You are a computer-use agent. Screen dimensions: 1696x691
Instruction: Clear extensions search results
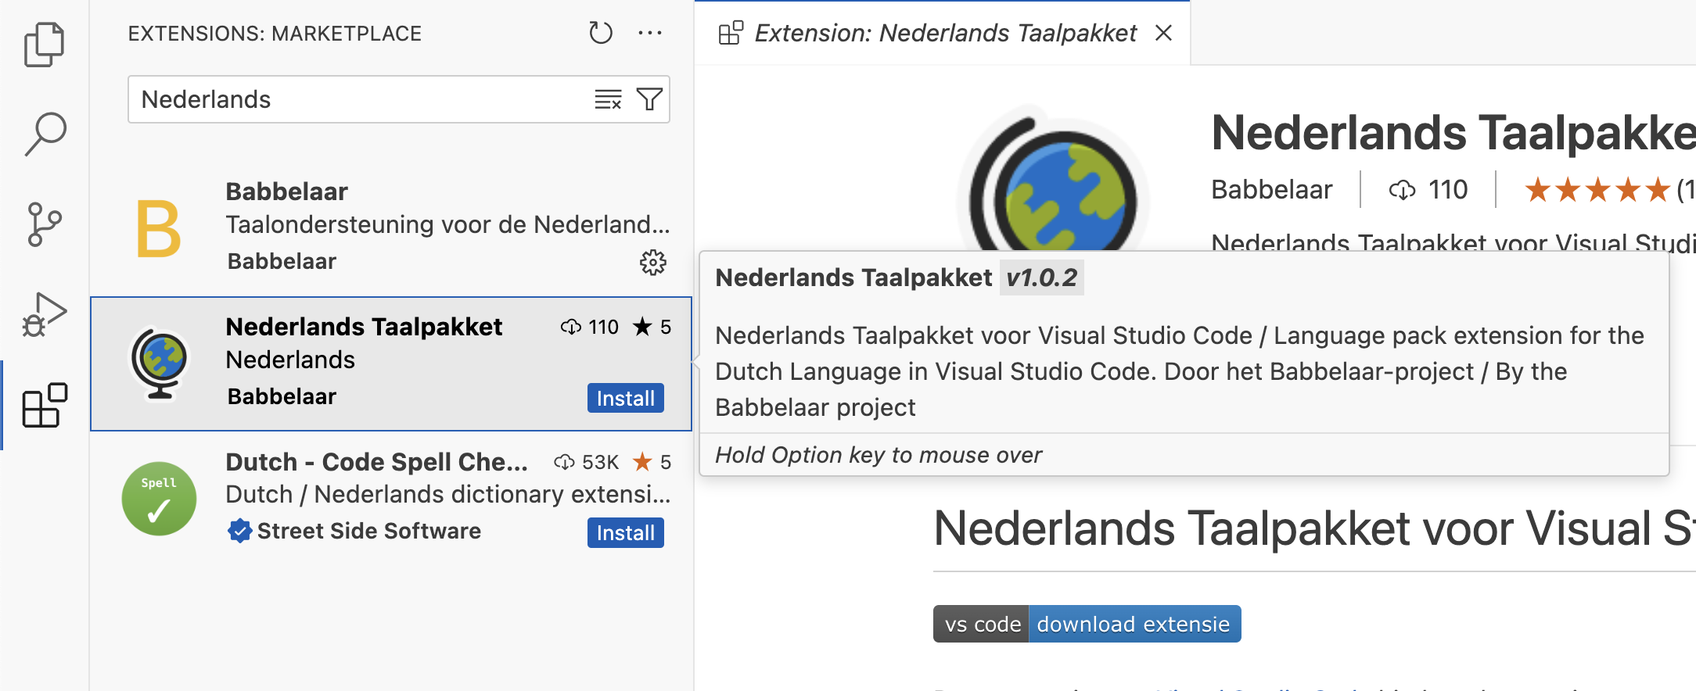(x=608, y=99)
